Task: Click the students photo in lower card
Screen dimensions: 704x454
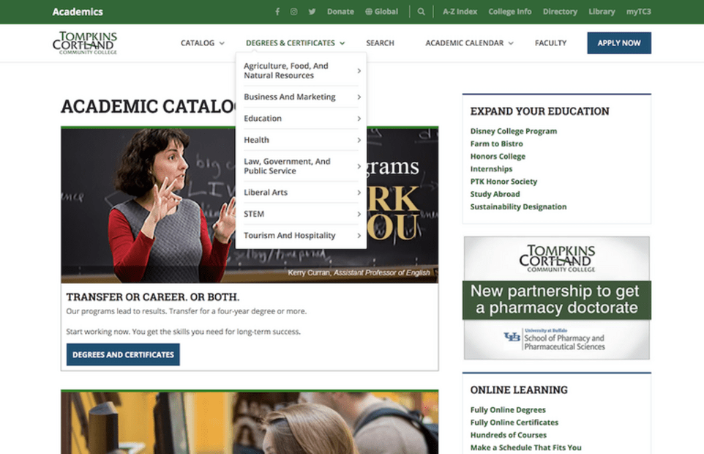Action: pyautogui.click(x=250, y=423)
